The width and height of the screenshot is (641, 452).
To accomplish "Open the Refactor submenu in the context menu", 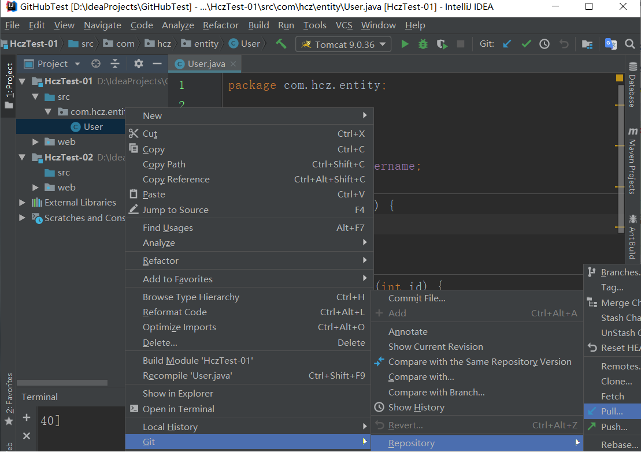I will [x=249, y=260].
